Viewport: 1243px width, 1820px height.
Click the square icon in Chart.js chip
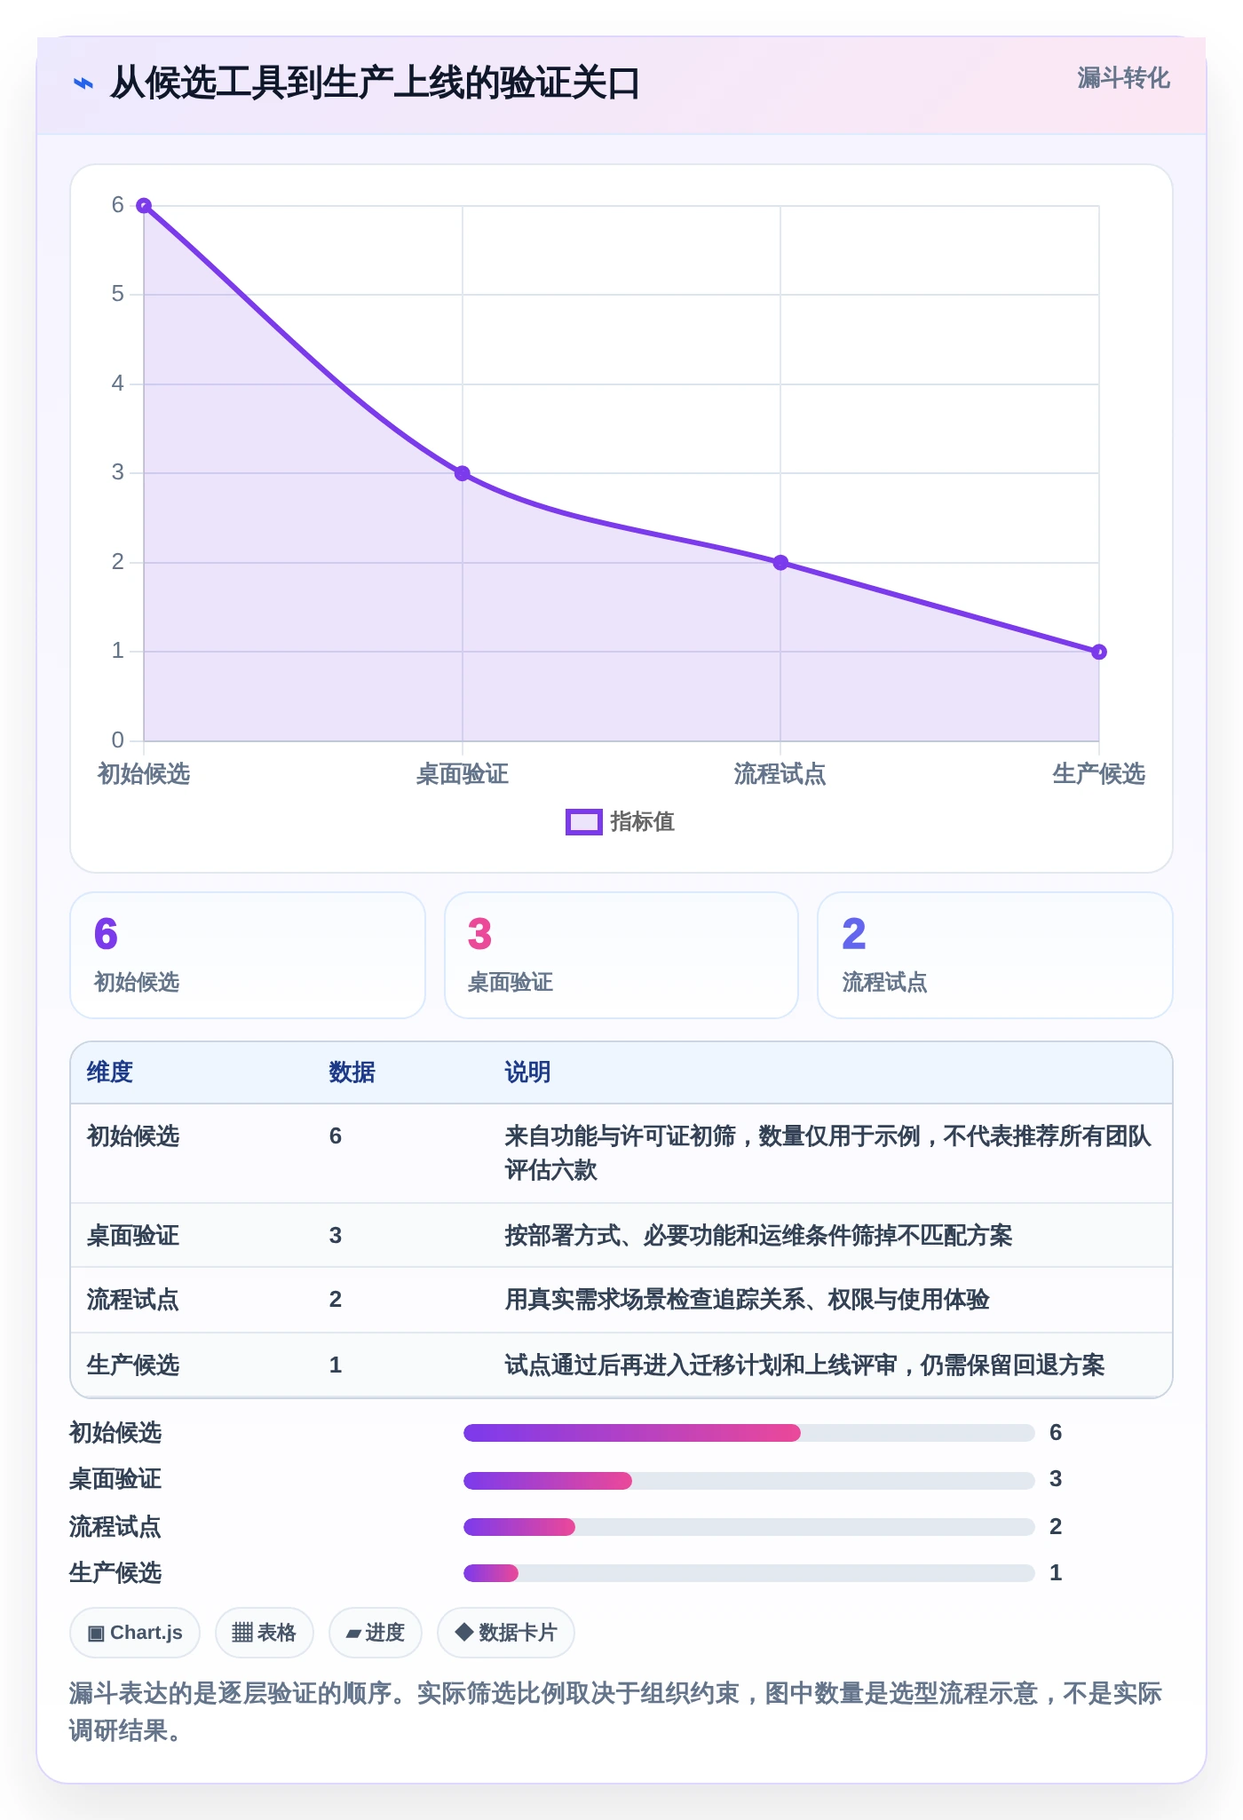[x=96, y=1634]
